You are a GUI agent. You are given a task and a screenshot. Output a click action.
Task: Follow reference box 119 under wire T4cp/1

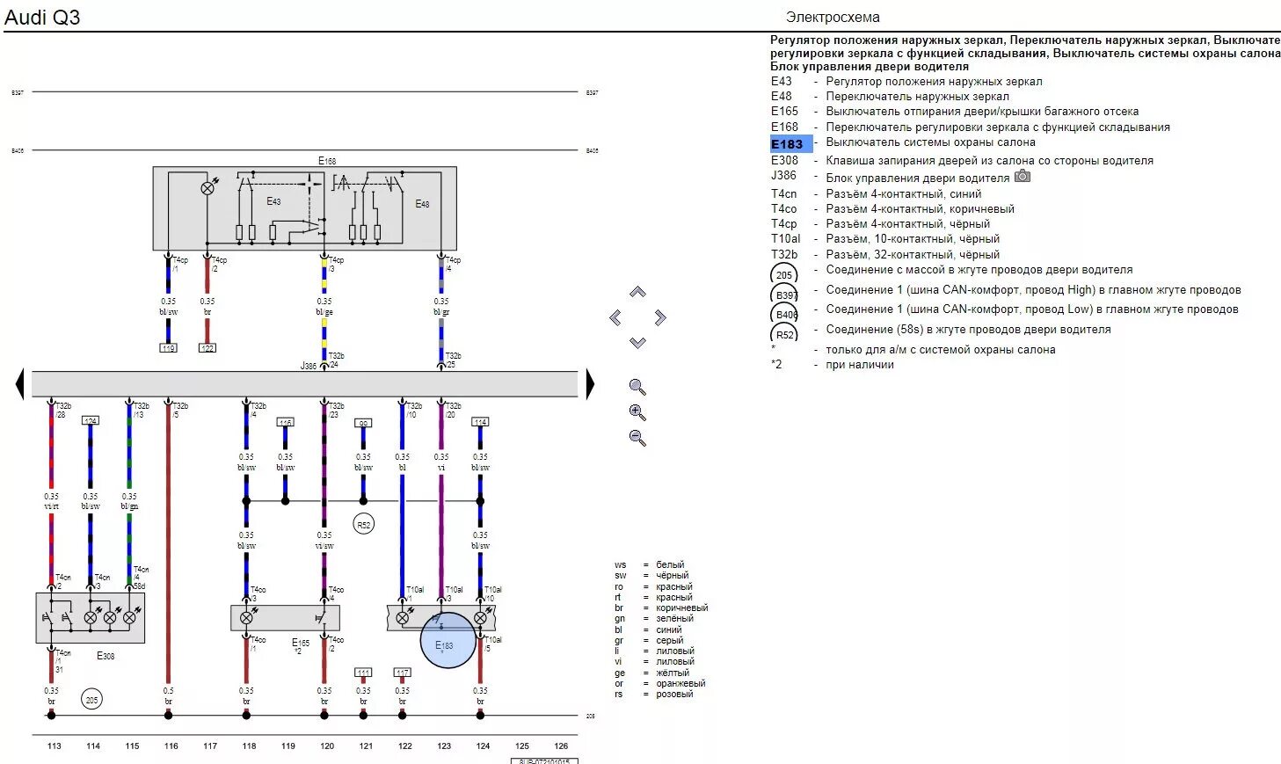coord(168,348)
